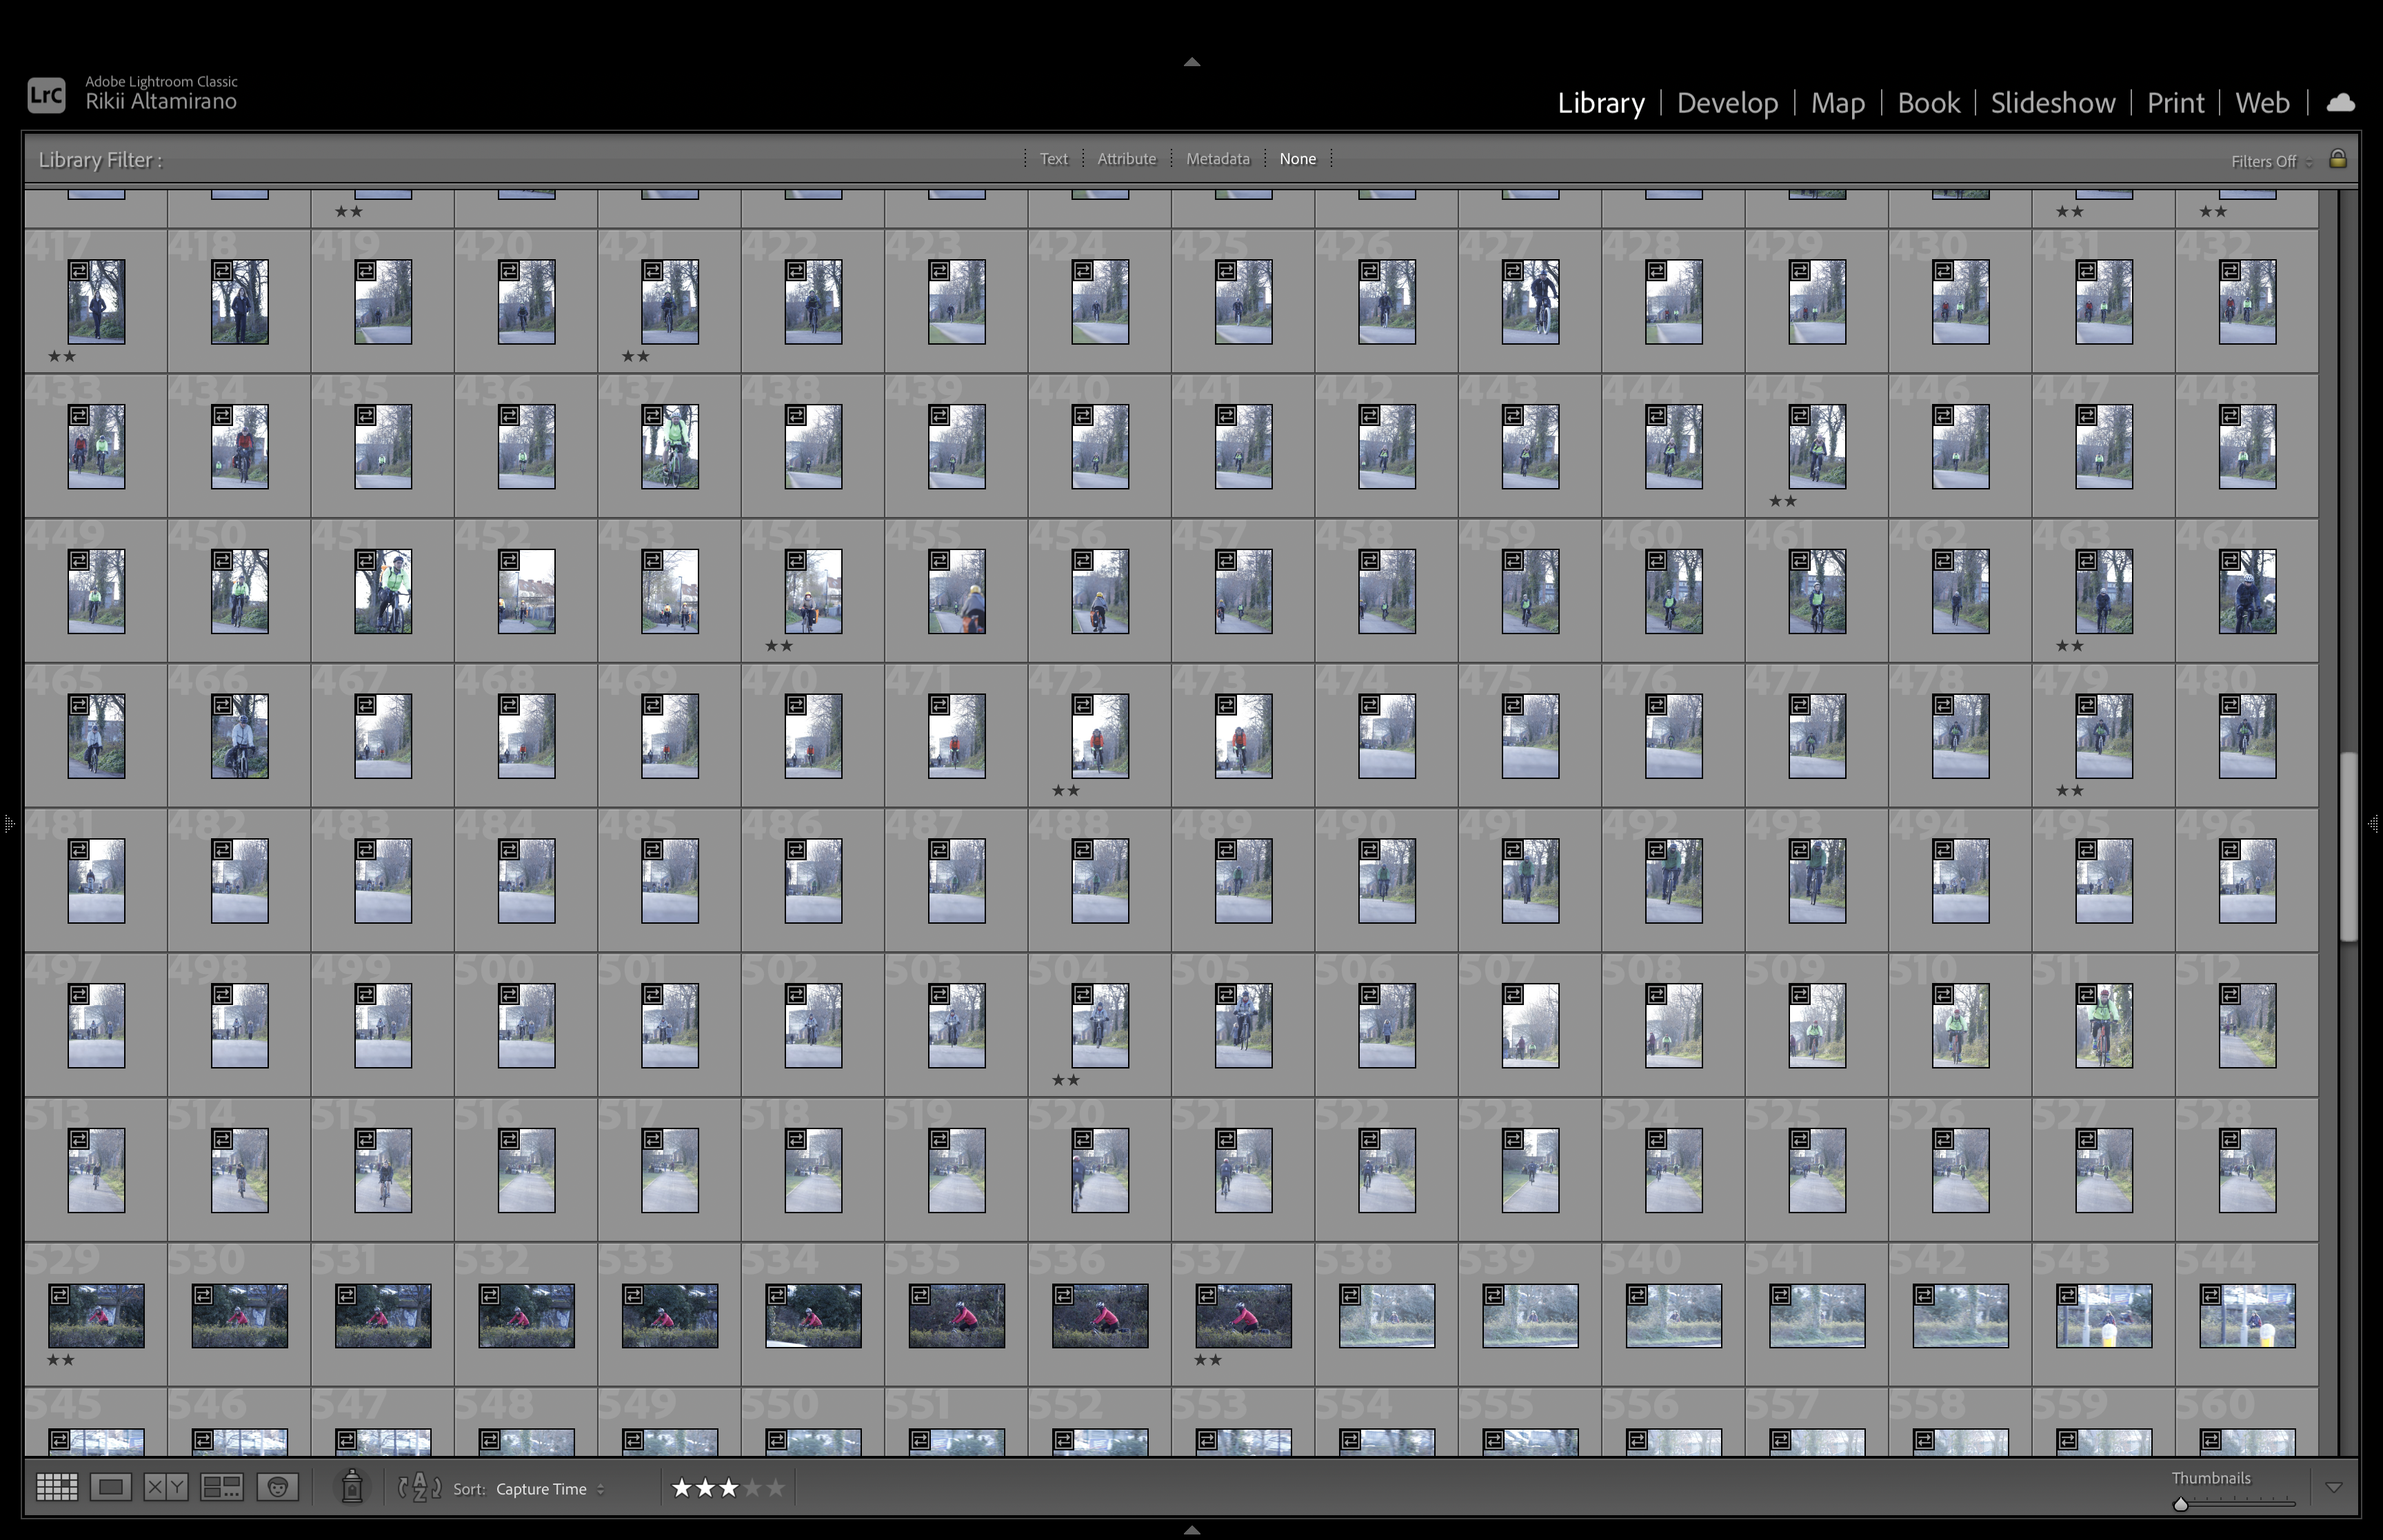The height and width of the screenshot is (1540, 2383).
Task: Choose the Attribute filter option
Action: click(x=1126, y=159)
